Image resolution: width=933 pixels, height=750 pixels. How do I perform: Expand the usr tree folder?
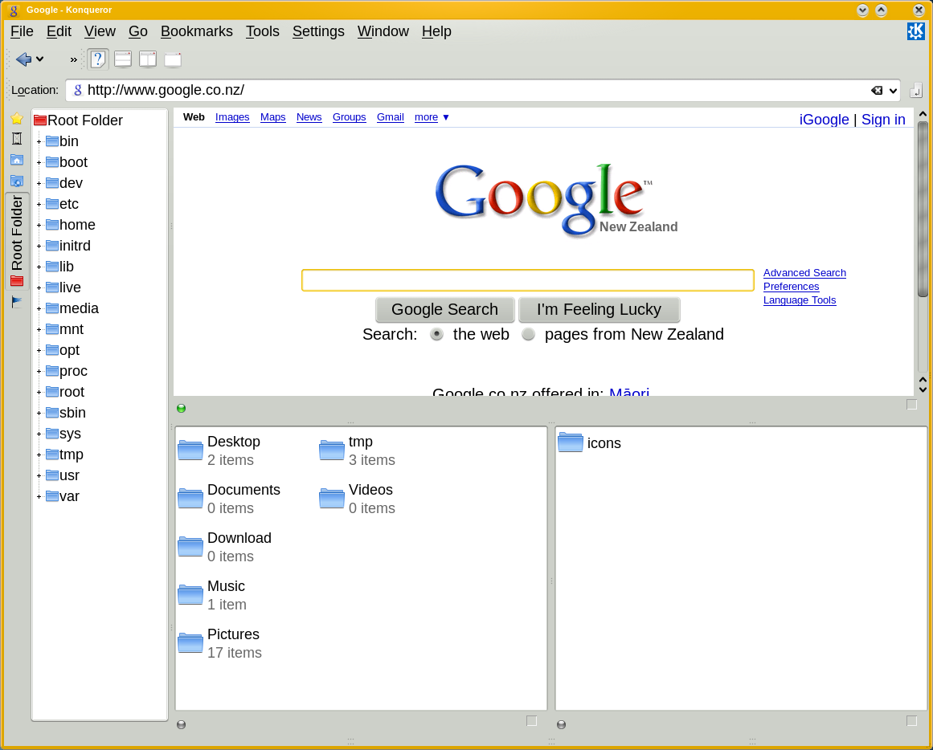[39, 476]
